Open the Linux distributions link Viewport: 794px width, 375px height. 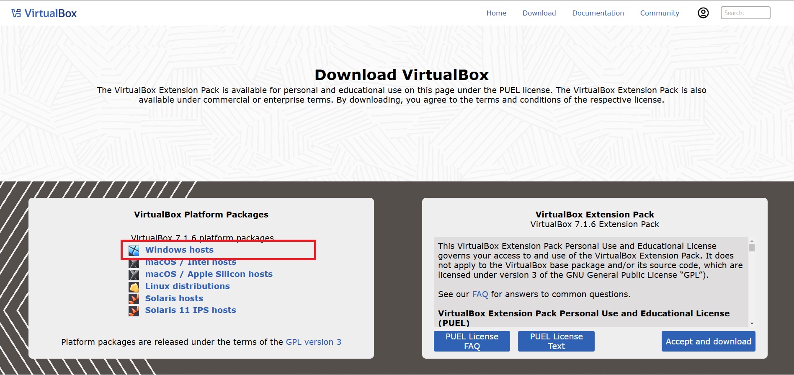click(x=187, y=286)
